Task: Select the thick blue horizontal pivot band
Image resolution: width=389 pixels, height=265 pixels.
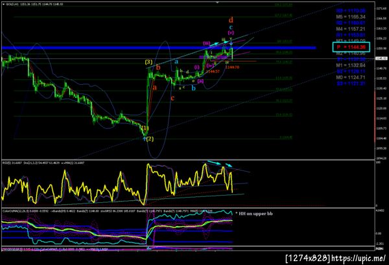Action: tap(159, 47)
